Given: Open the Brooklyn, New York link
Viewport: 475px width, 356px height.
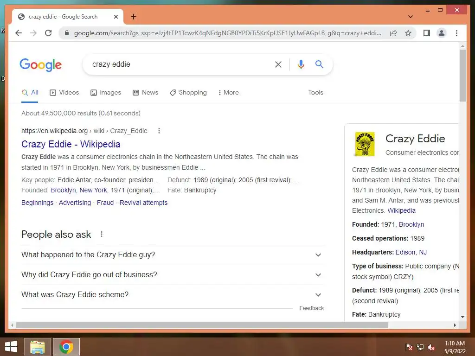Looking at the screenshot, I should coord(79,190).
